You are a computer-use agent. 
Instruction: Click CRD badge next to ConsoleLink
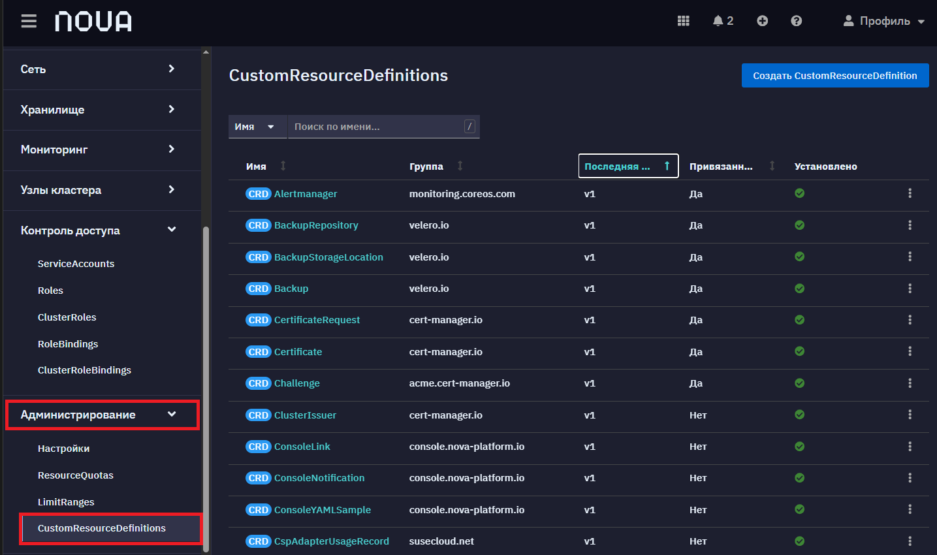[x=258, y=447]
